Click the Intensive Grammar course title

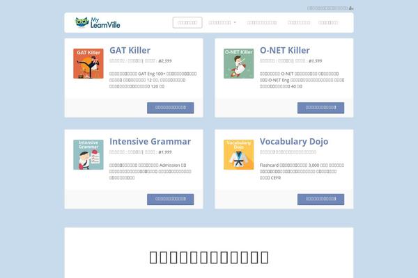(150, 142)
